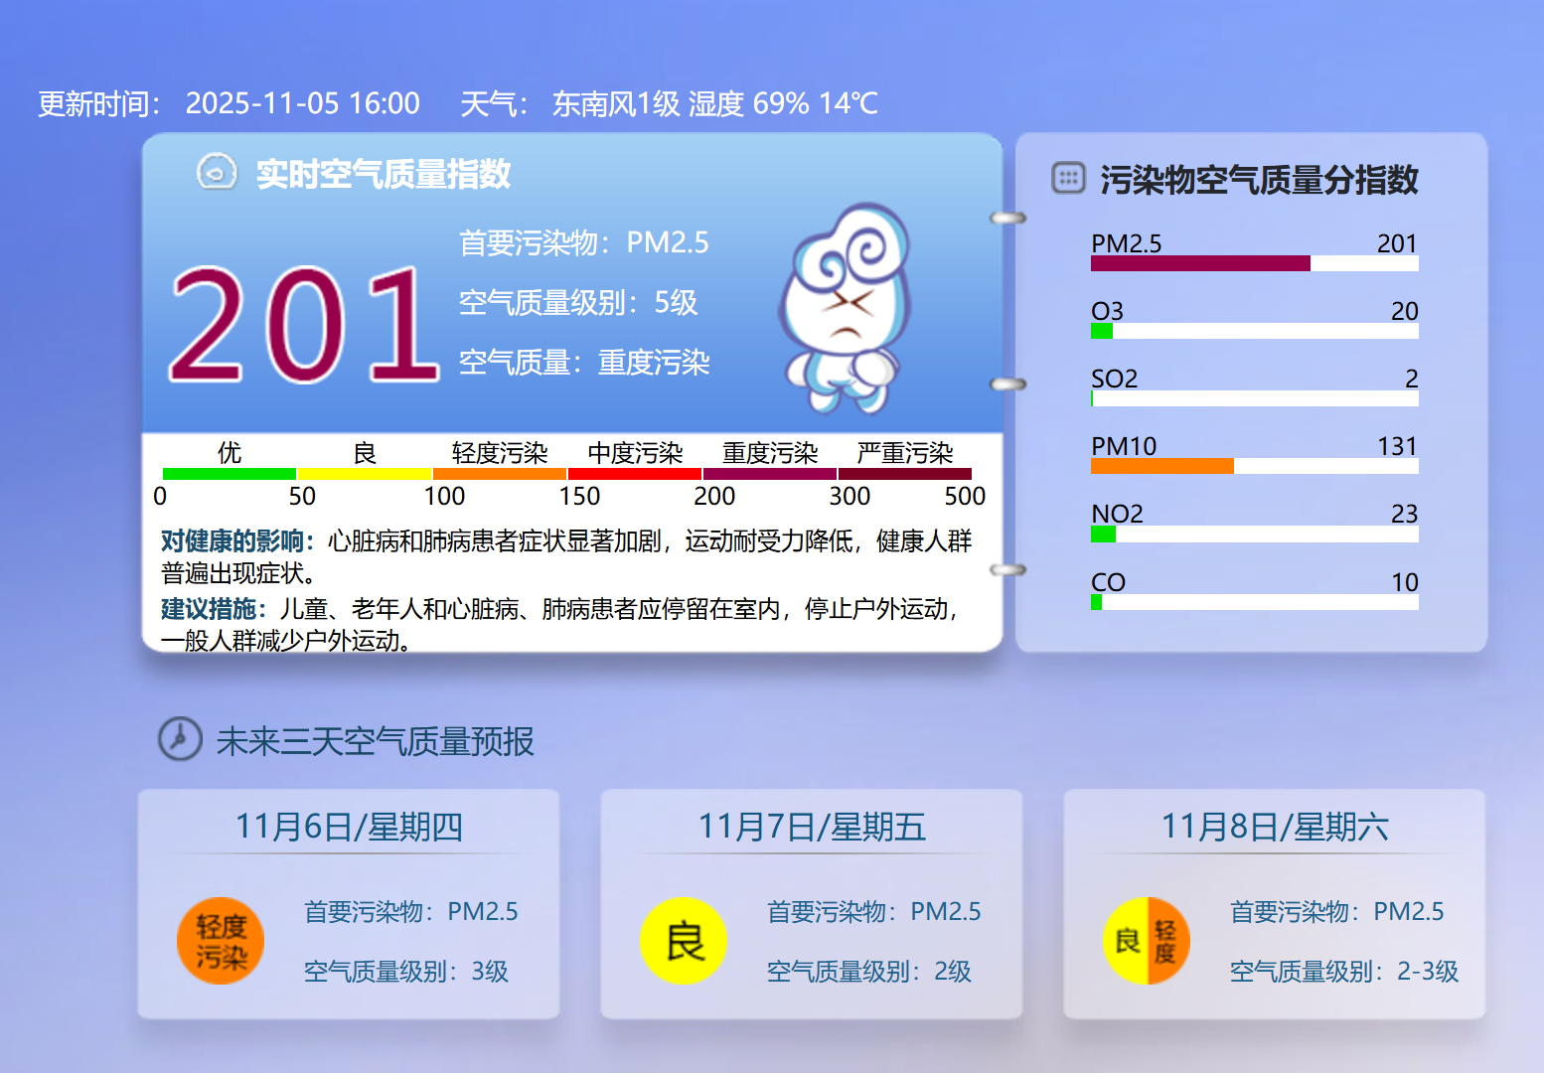1544x1073 pixels.
Task: Click the 更新时间 timestamp text
Action: pos(229,103)
